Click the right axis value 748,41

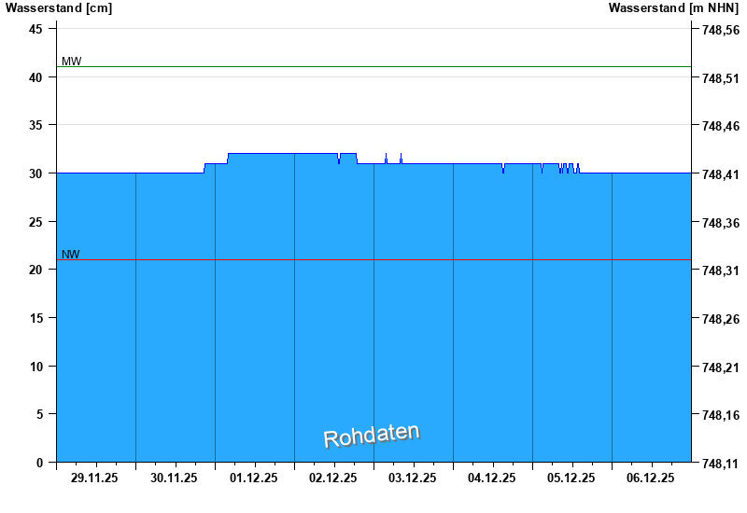point(721,174)
